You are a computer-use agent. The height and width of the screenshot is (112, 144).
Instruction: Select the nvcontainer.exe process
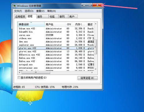click(56, 68)
